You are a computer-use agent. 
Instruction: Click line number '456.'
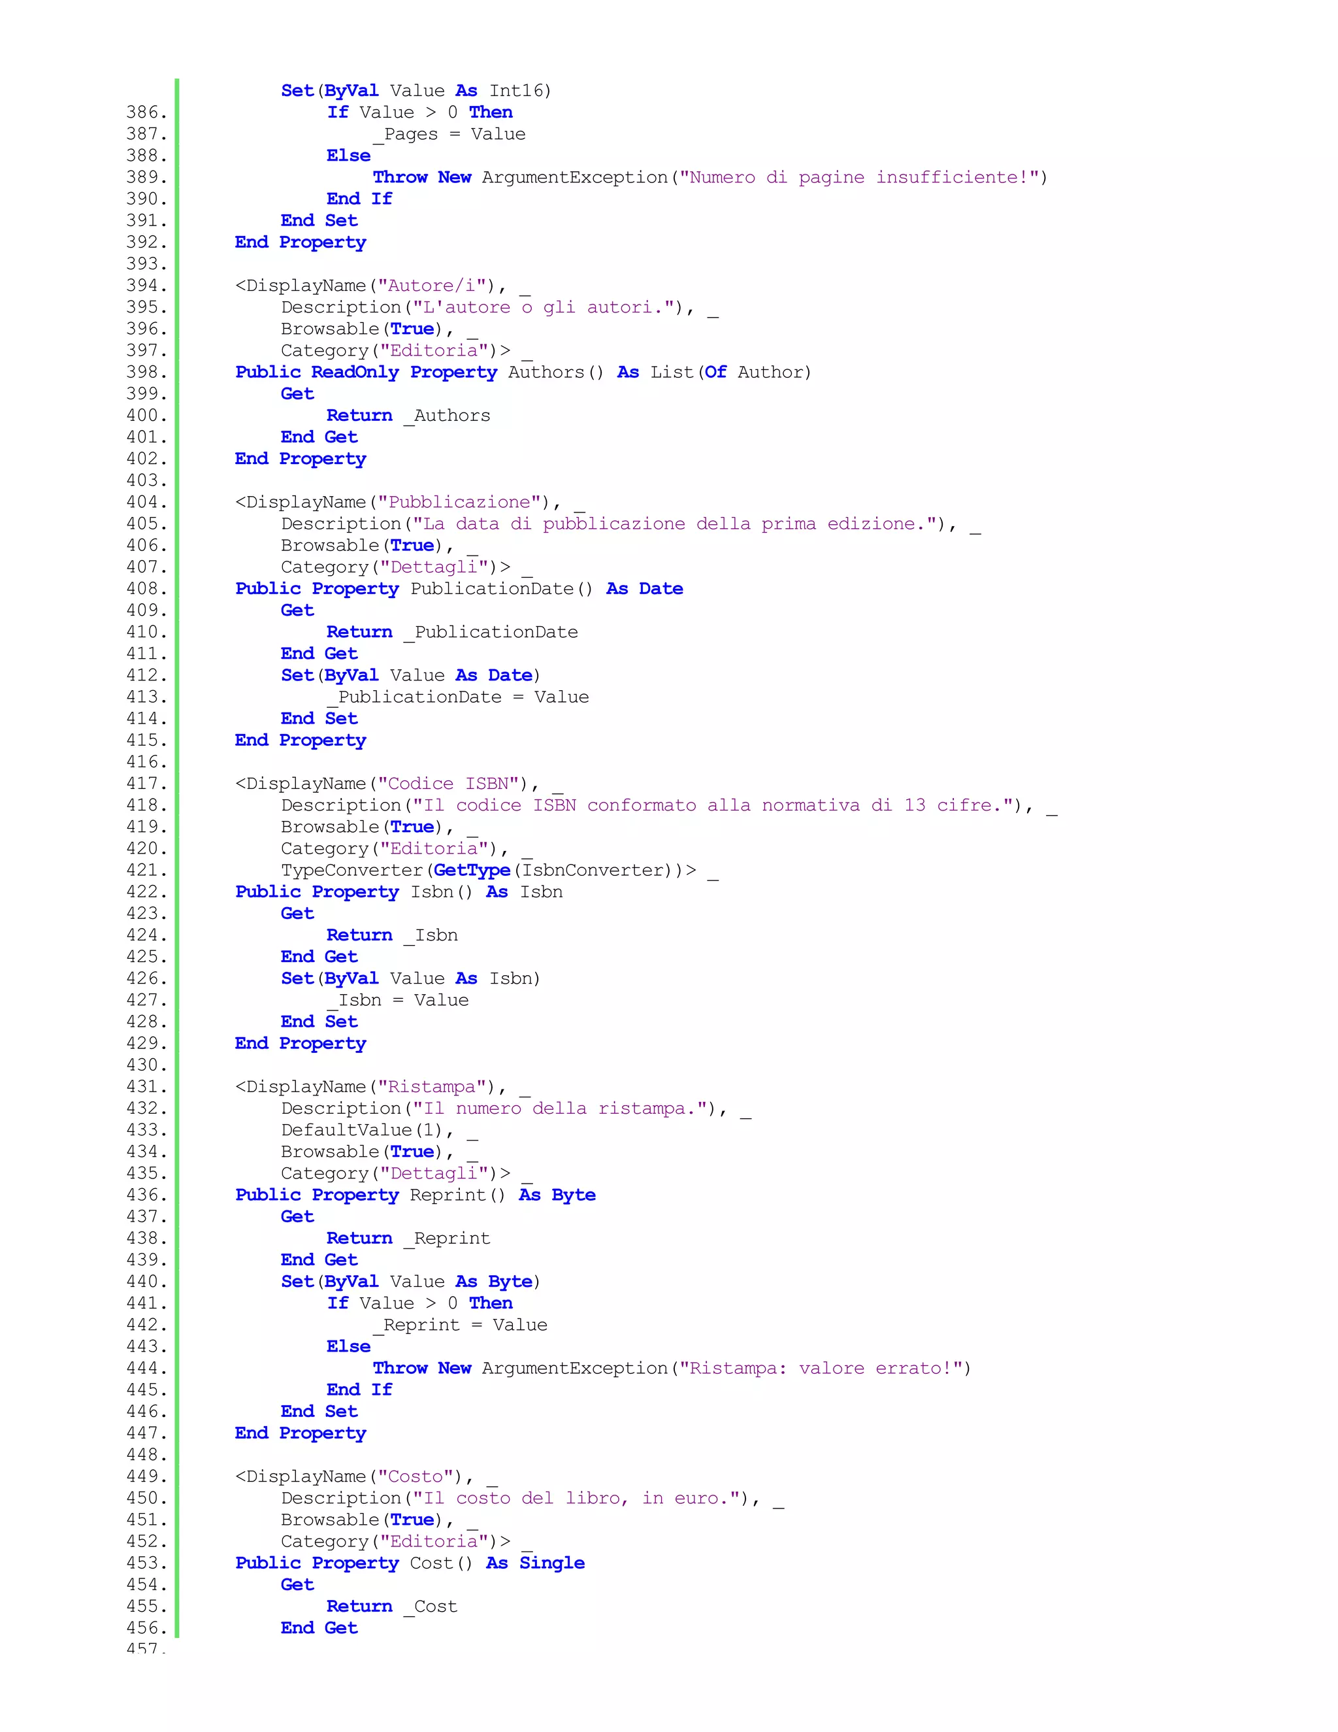[x=146, y=1627]
